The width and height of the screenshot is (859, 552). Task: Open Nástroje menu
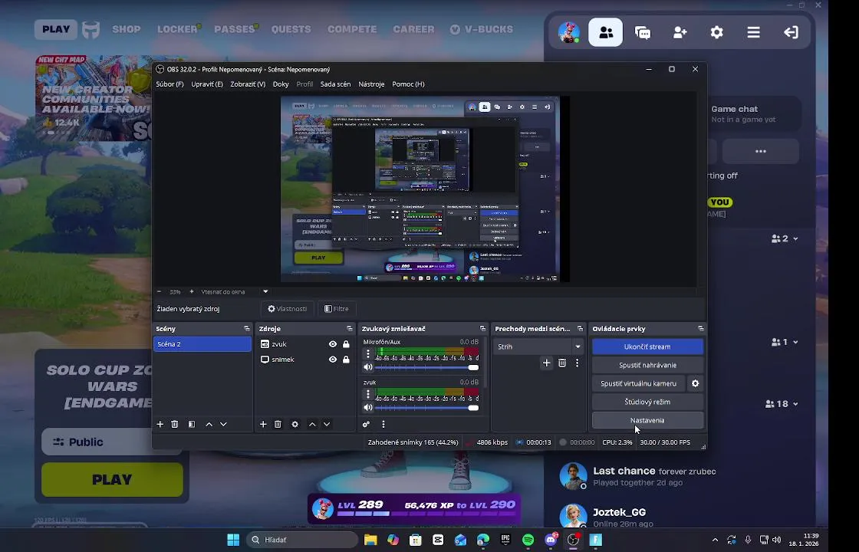point(371,84)
